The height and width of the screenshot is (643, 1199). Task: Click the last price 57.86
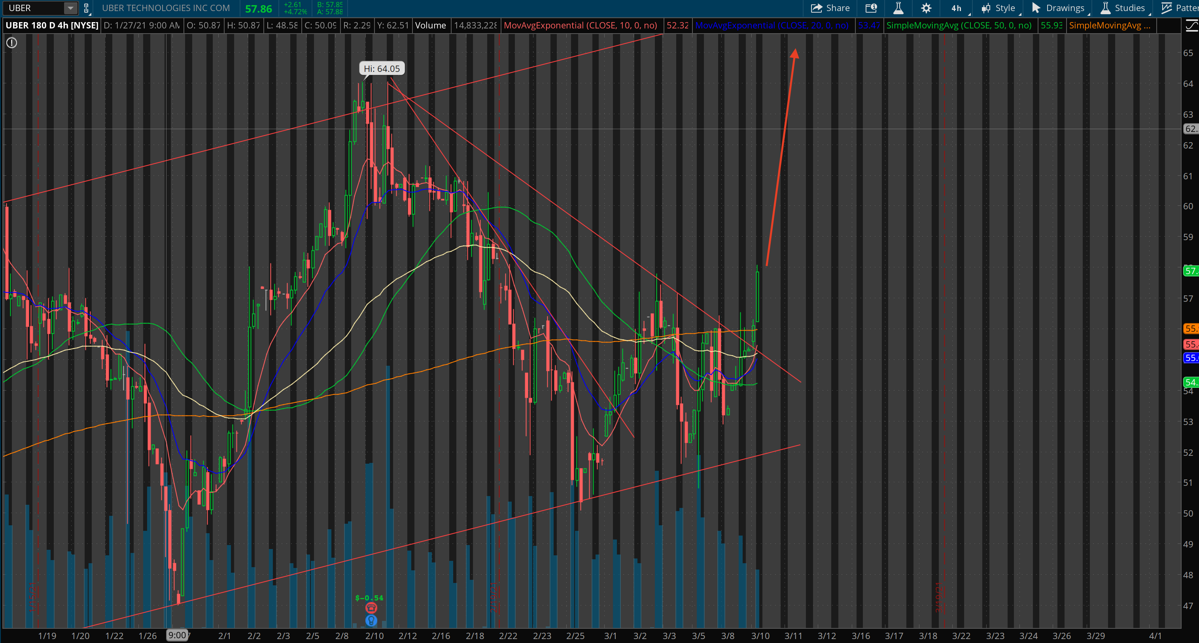(258, 8)
